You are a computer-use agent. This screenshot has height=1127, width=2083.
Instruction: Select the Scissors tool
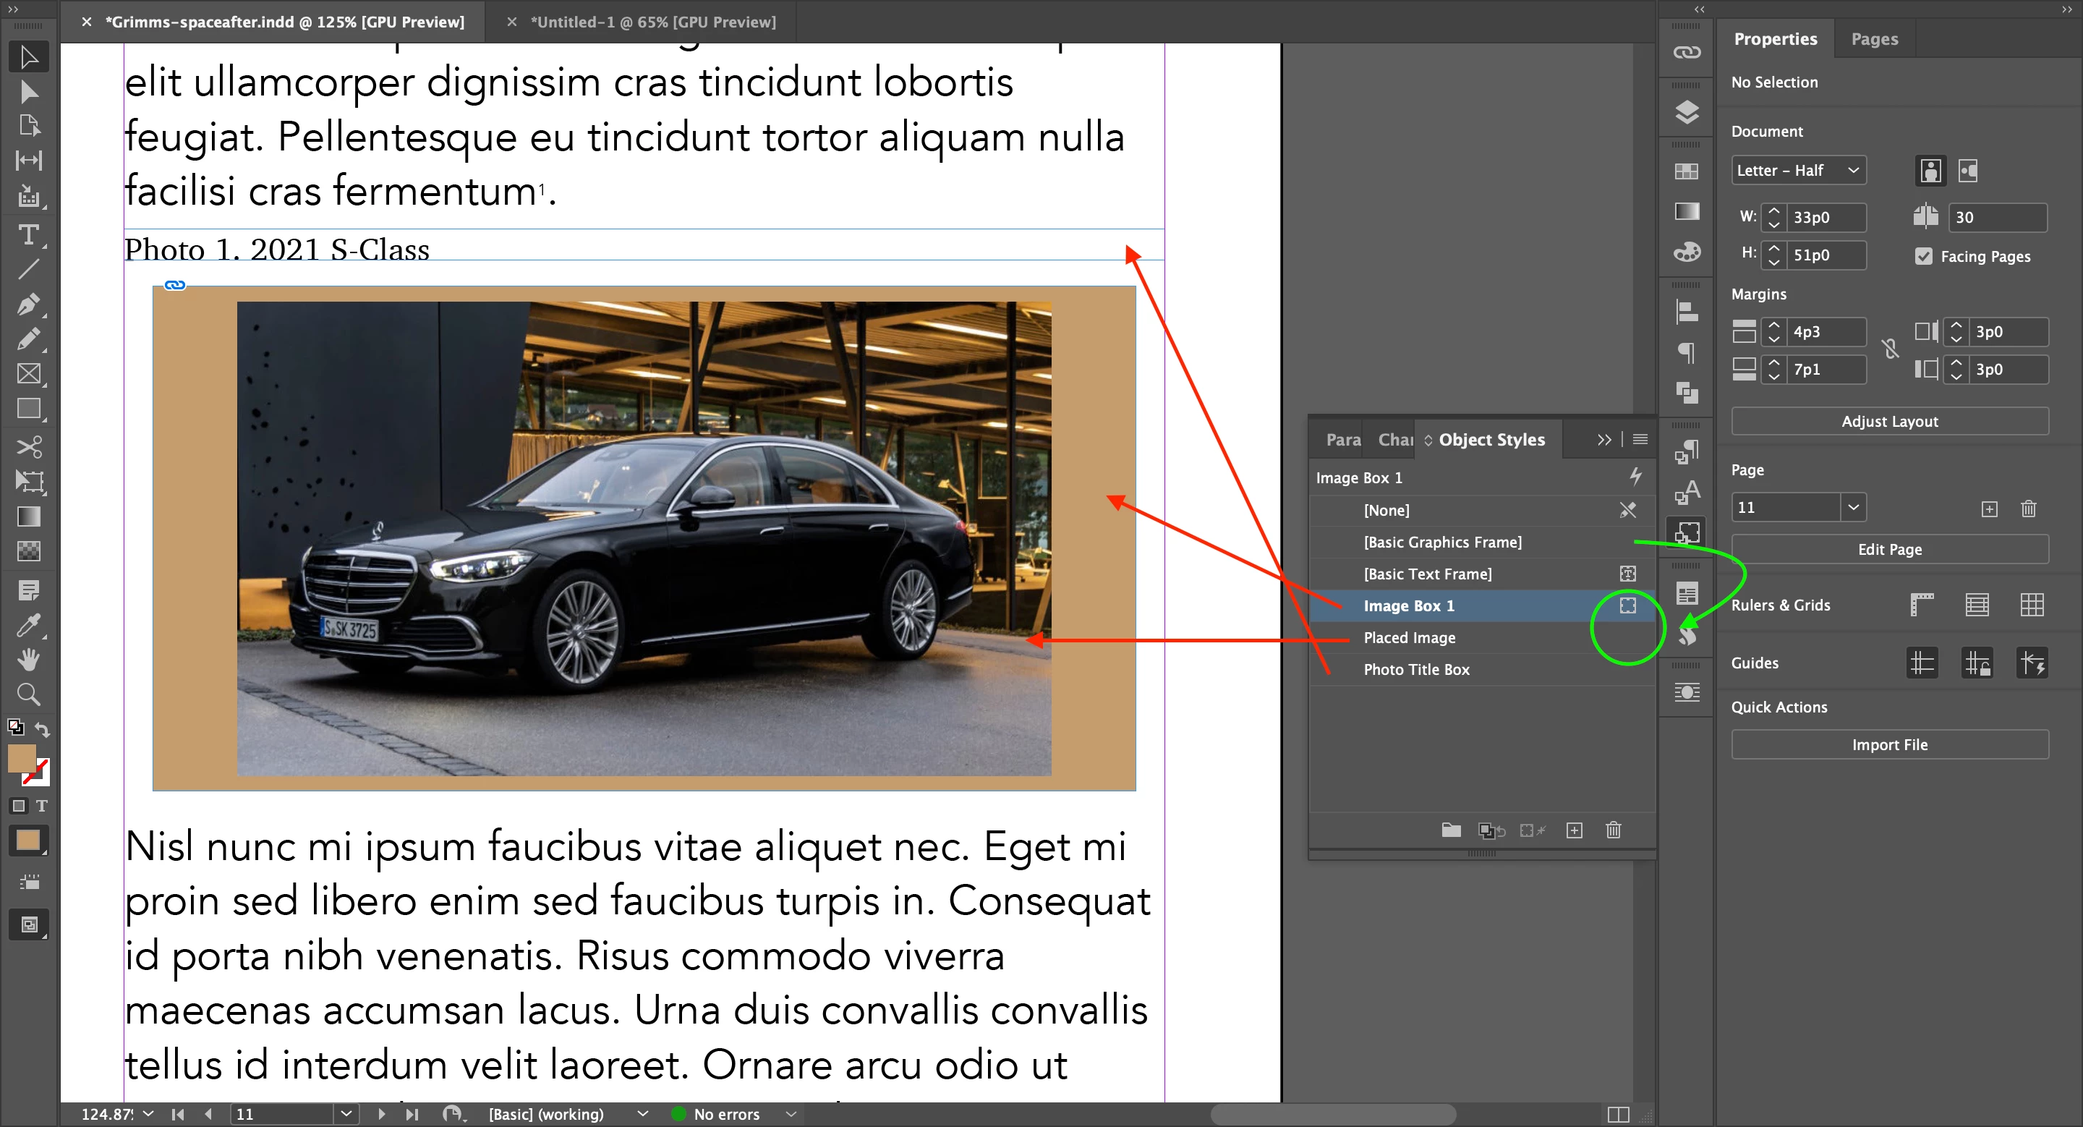click(28, 446)
